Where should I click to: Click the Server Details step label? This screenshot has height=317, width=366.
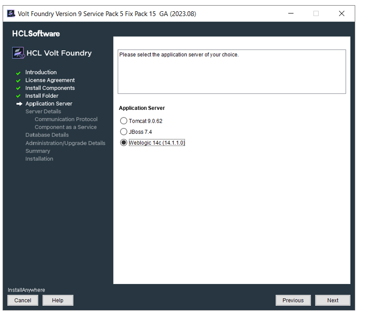click(43, 111)
